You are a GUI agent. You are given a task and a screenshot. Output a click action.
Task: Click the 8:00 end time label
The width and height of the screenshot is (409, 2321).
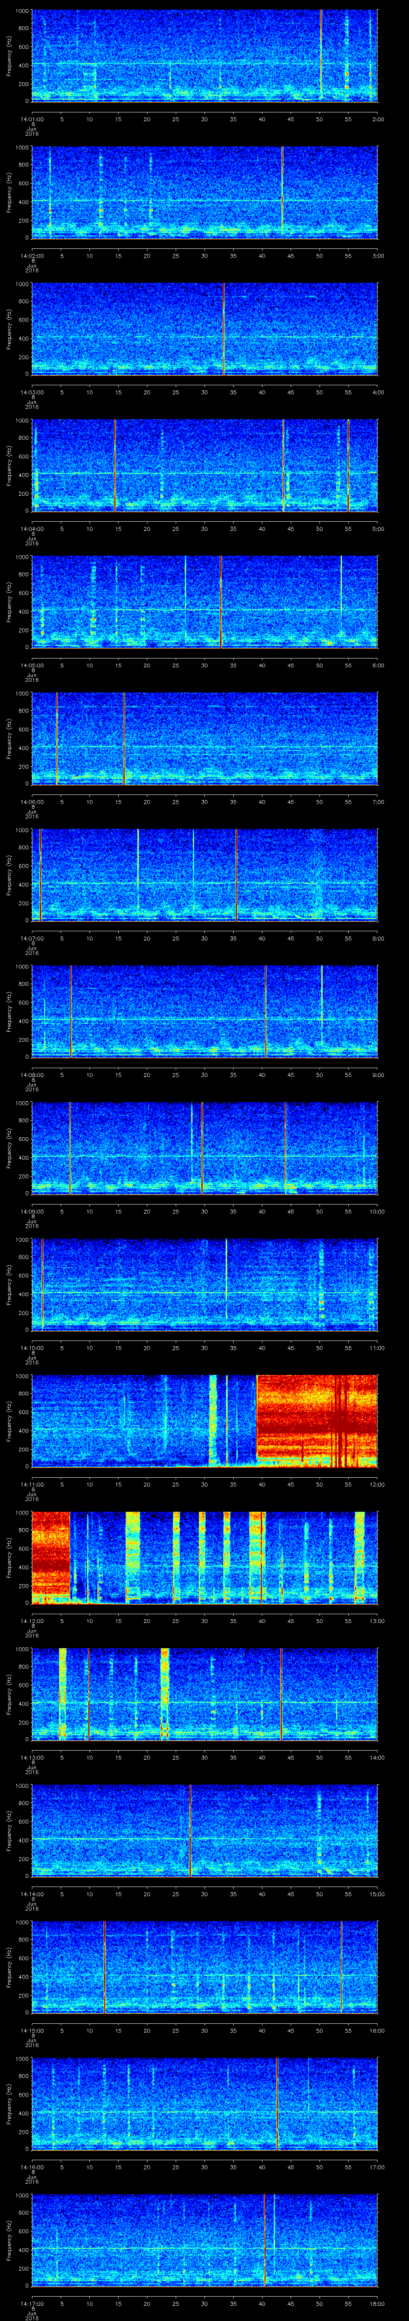click(x=377, y=938)
